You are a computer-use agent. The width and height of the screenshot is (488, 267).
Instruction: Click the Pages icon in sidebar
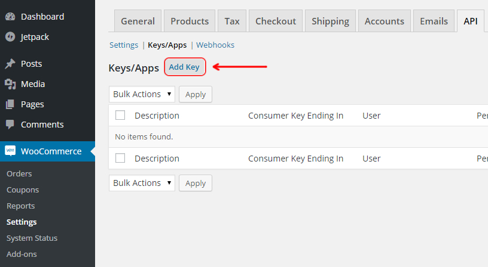click(10, 104)
